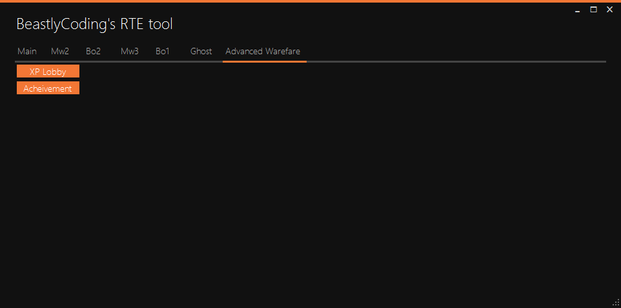The height and width of the screenshot is (308, 621).
Task: Maximize the RTE tool window
Action: pyautogui.click(x=593, y=10)
